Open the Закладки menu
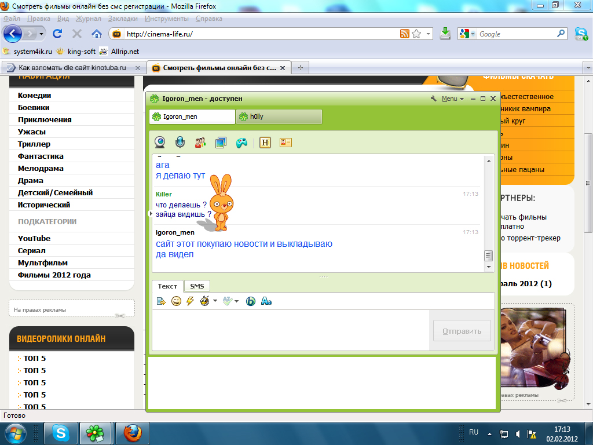Viewport: 593px width, 445px height. coord(123,19)
